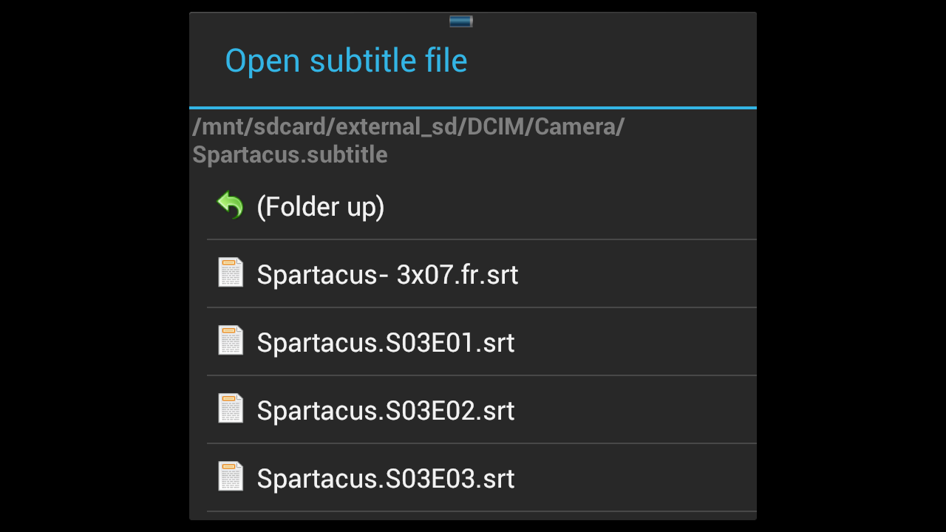
Task: Click the document icon beside Spartacus.S03E02.srt
Action: click(231, 409)
